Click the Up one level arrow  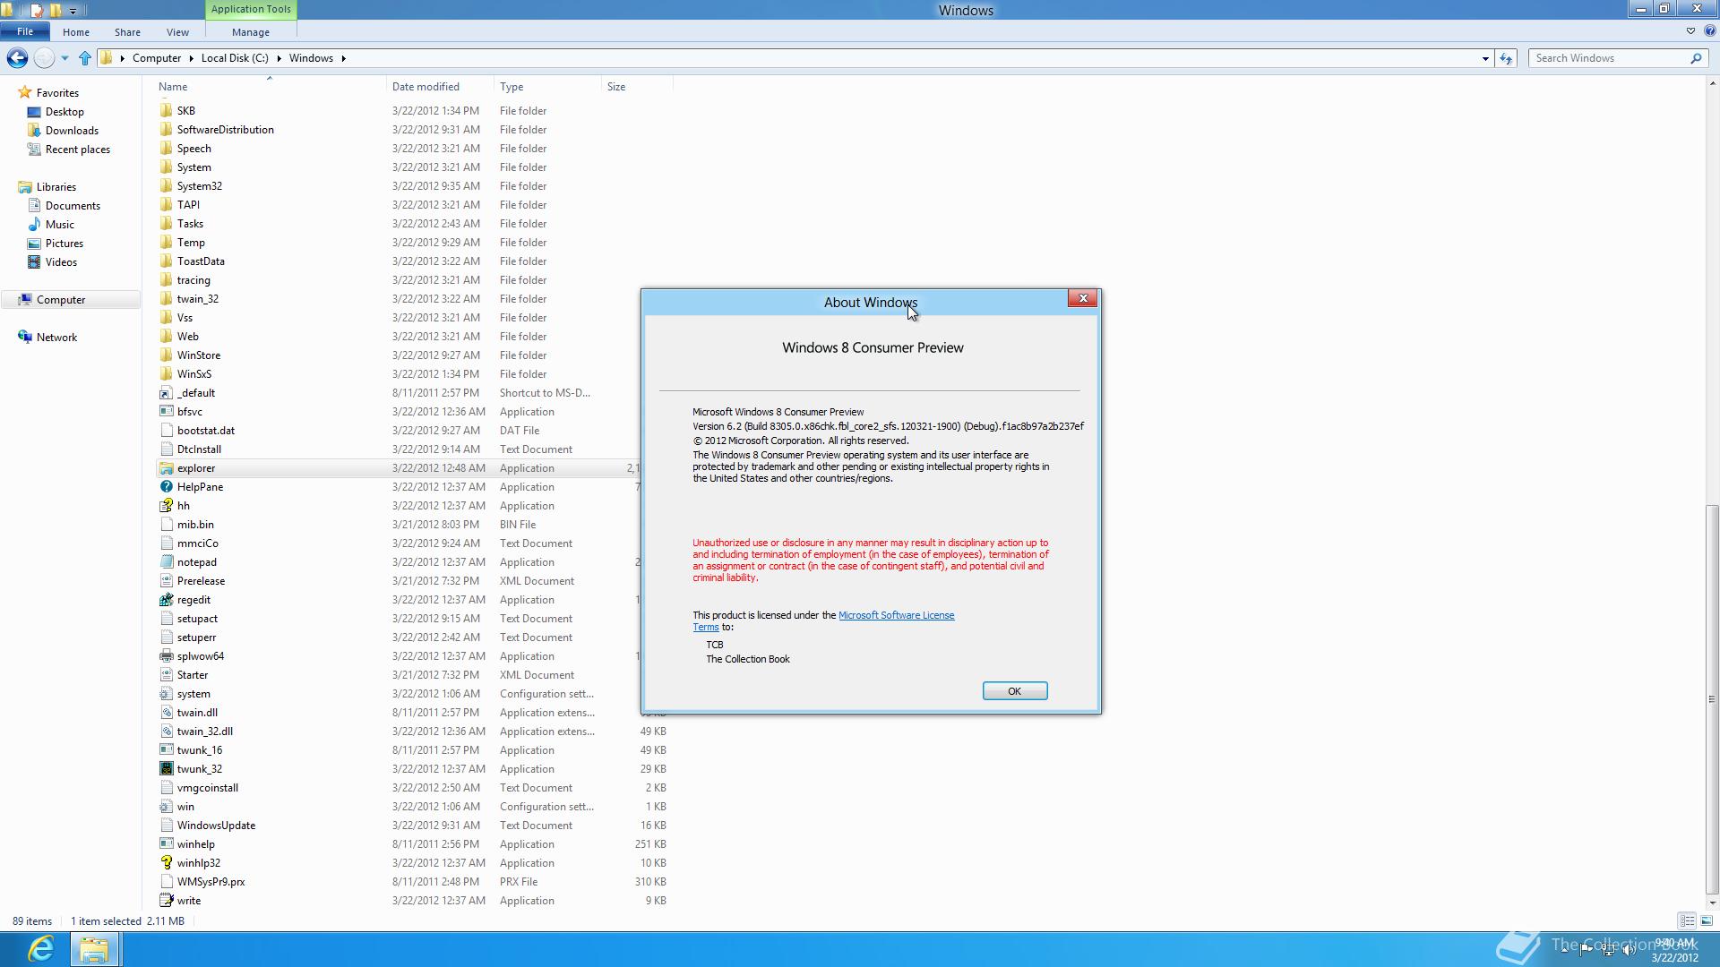(x=85, y=58)
